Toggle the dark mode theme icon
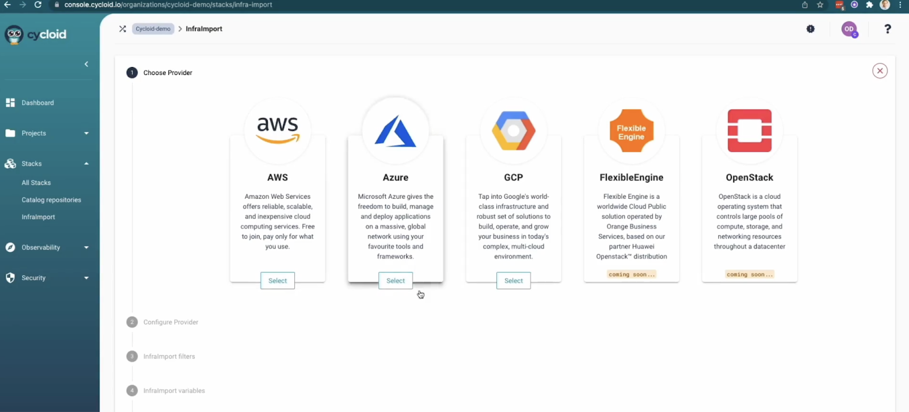This screenshot has height=412, width=909. click(811, 29)
